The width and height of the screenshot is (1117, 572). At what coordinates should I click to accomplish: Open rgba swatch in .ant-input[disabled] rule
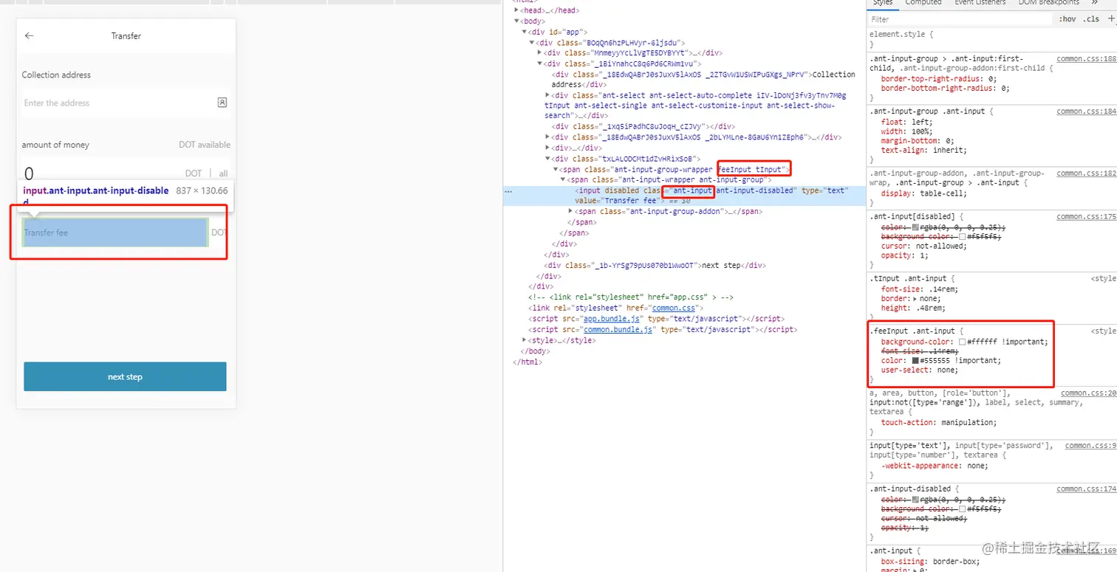[x=916, y=227]
